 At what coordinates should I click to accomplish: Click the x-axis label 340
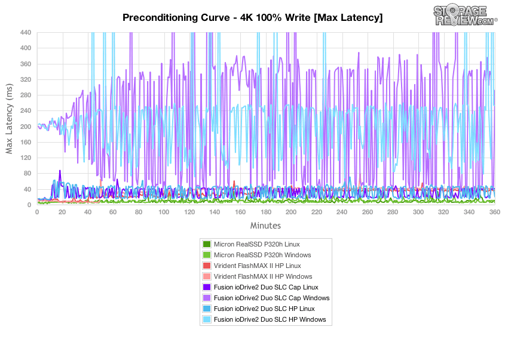coord(469,212)
